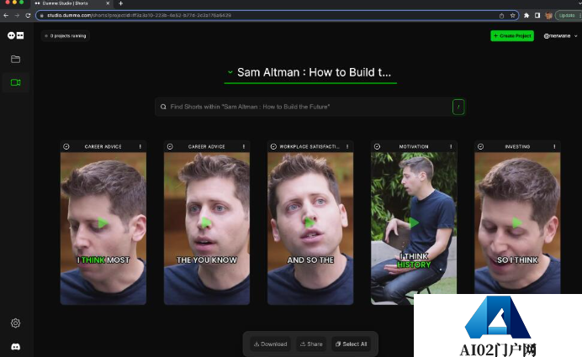This screenshot has height=357, width=582.
Task: Open three-dot menu on second Career Advice card
Action: [244, 146]
